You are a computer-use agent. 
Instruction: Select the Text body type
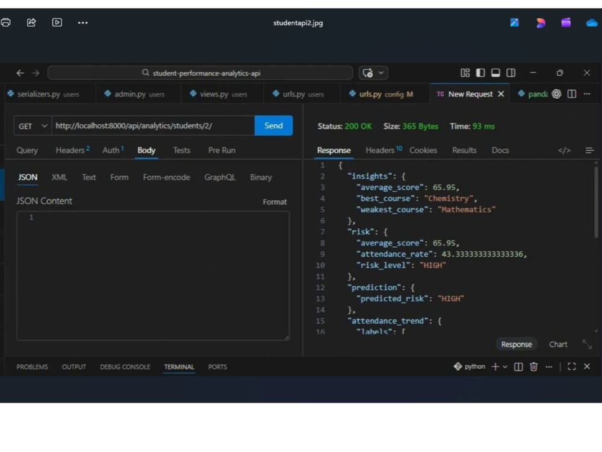coord(88,177)
